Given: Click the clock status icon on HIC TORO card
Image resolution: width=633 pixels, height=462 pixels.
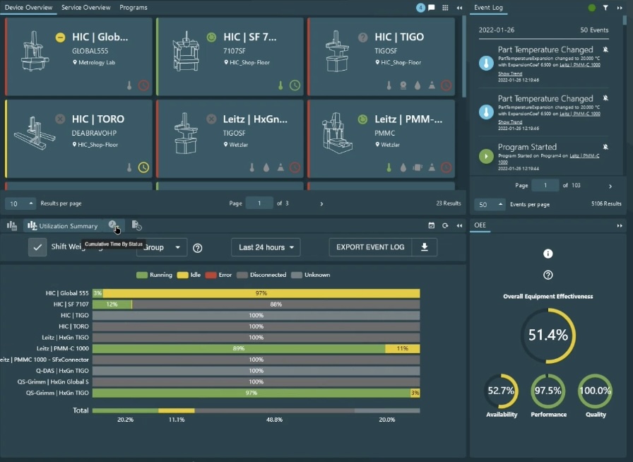Looking at the screenshot, I should click(x=143, y=167).
